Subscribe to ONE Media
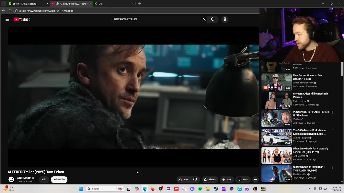This screenshot has width=344, height=193. [x=59, y=180]
